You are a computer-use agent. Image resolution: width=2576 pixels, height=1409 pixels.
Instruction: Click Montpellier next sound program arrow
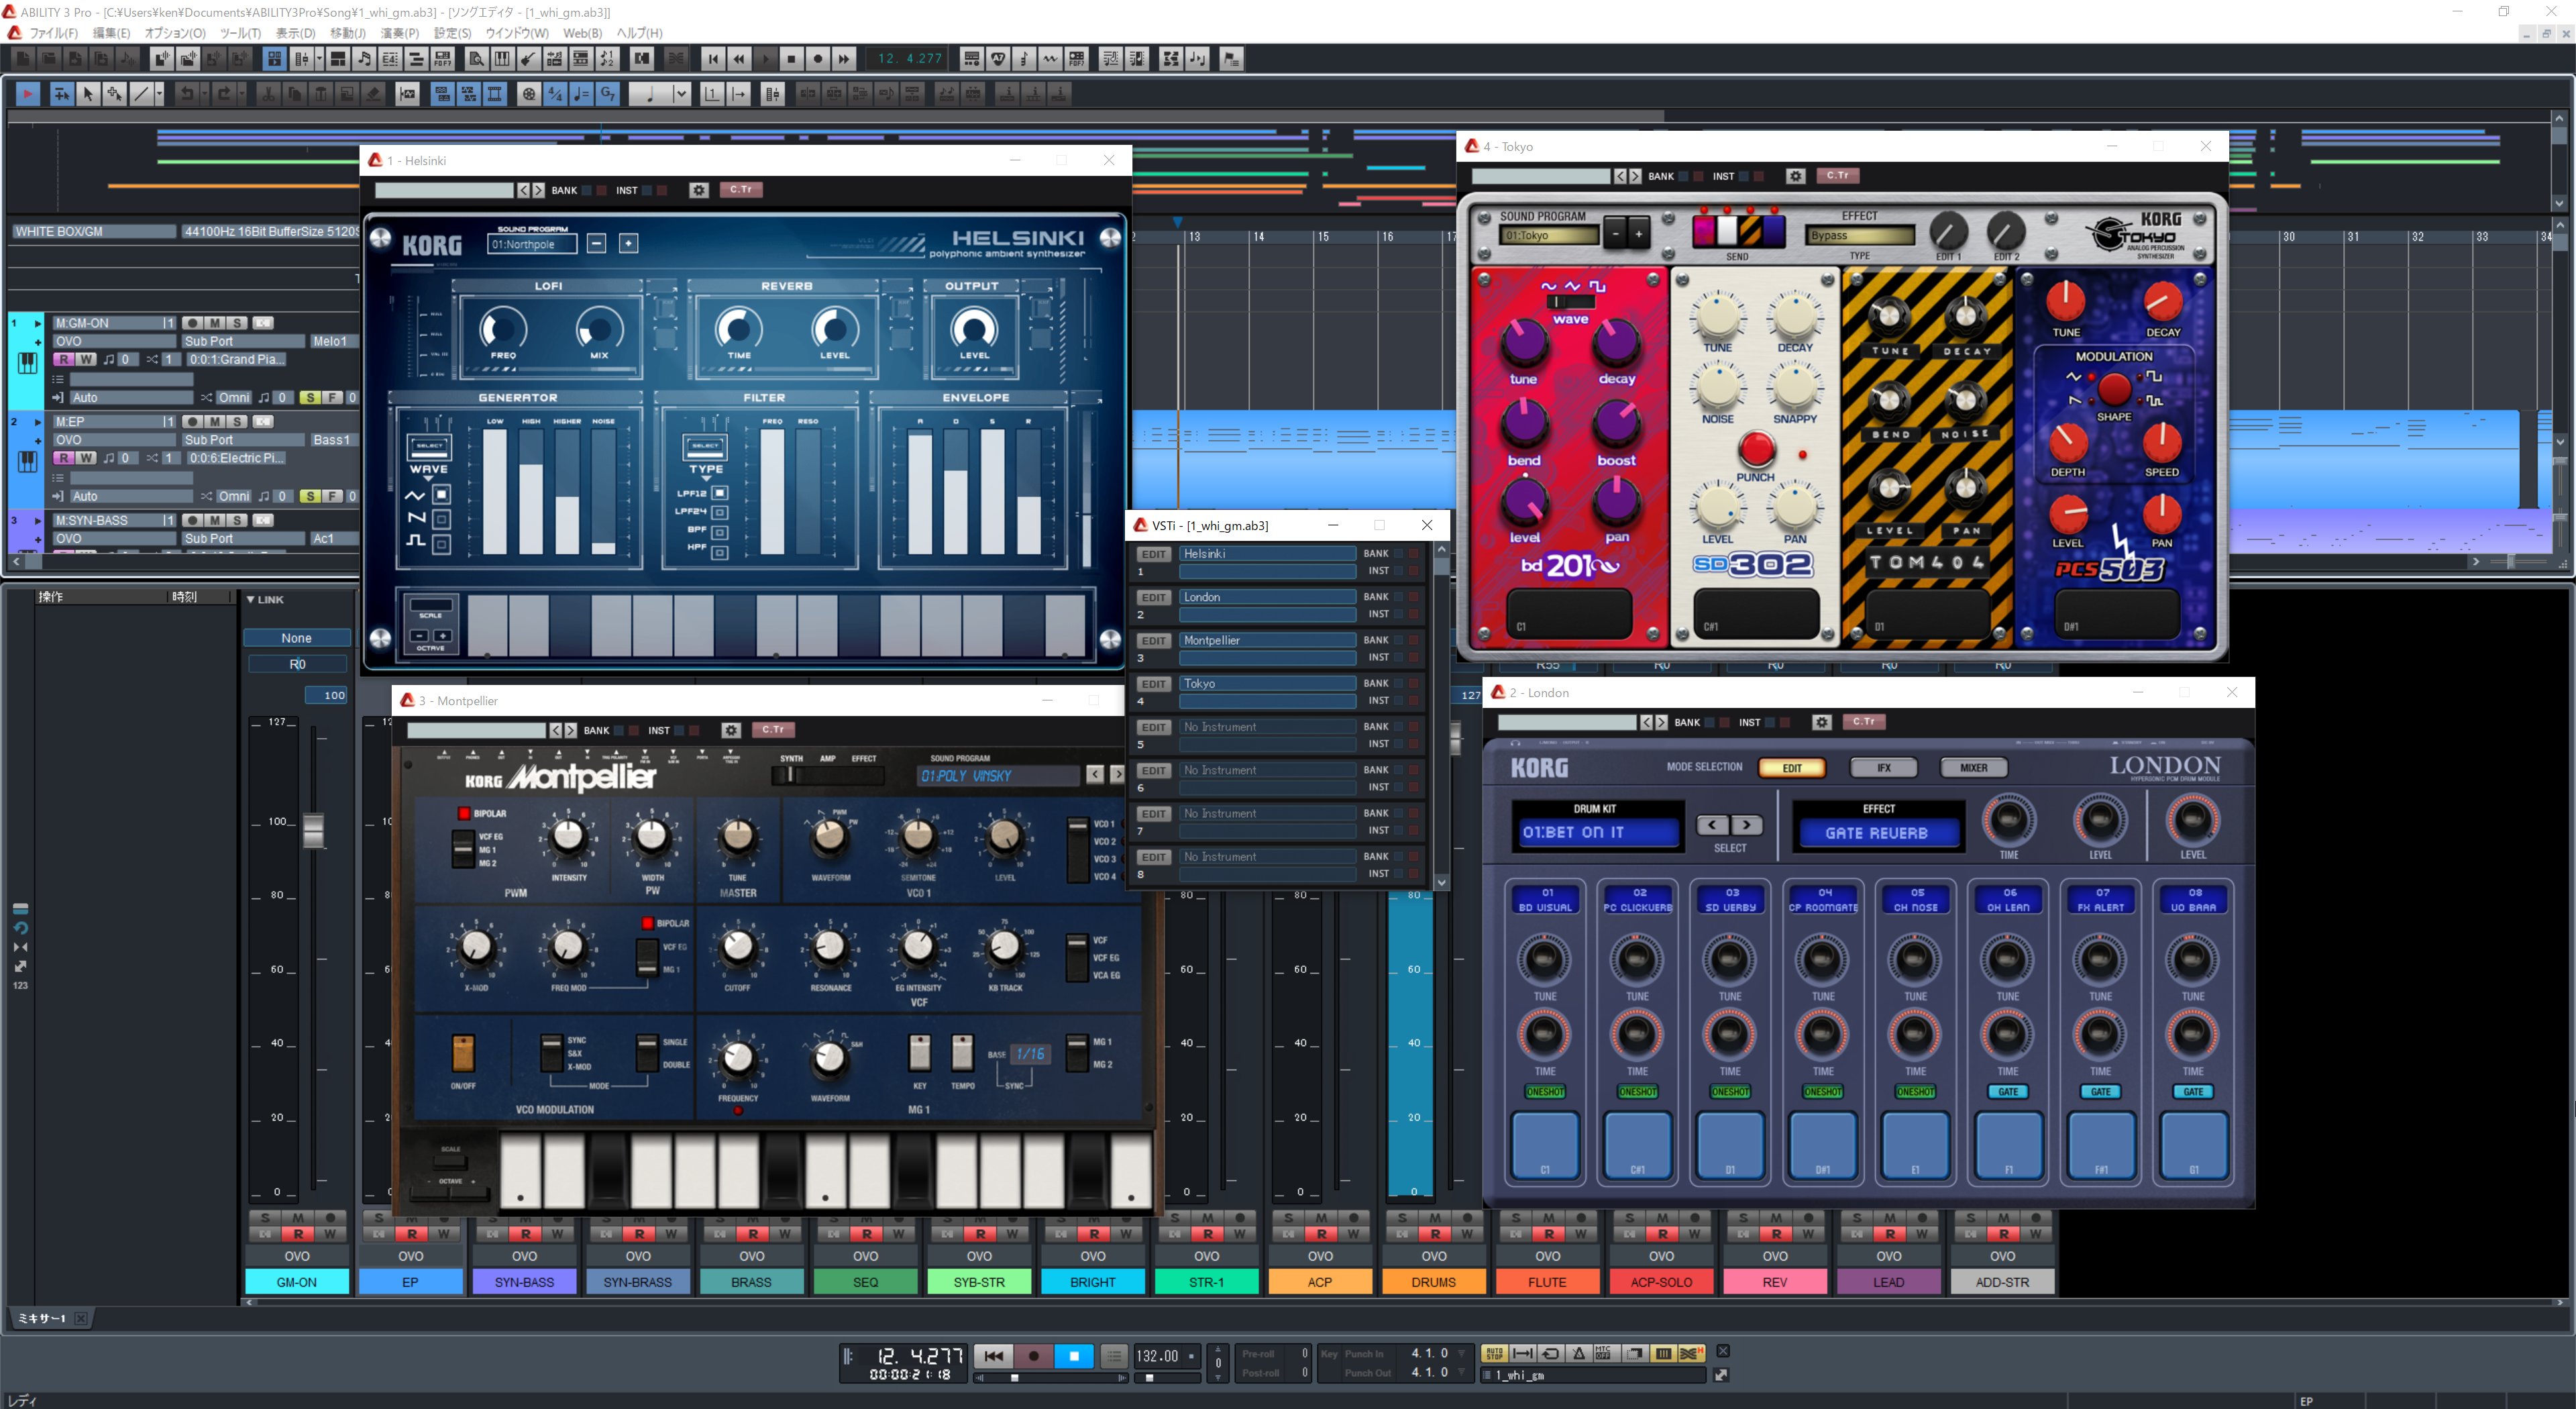click(x=1117, y=774)
